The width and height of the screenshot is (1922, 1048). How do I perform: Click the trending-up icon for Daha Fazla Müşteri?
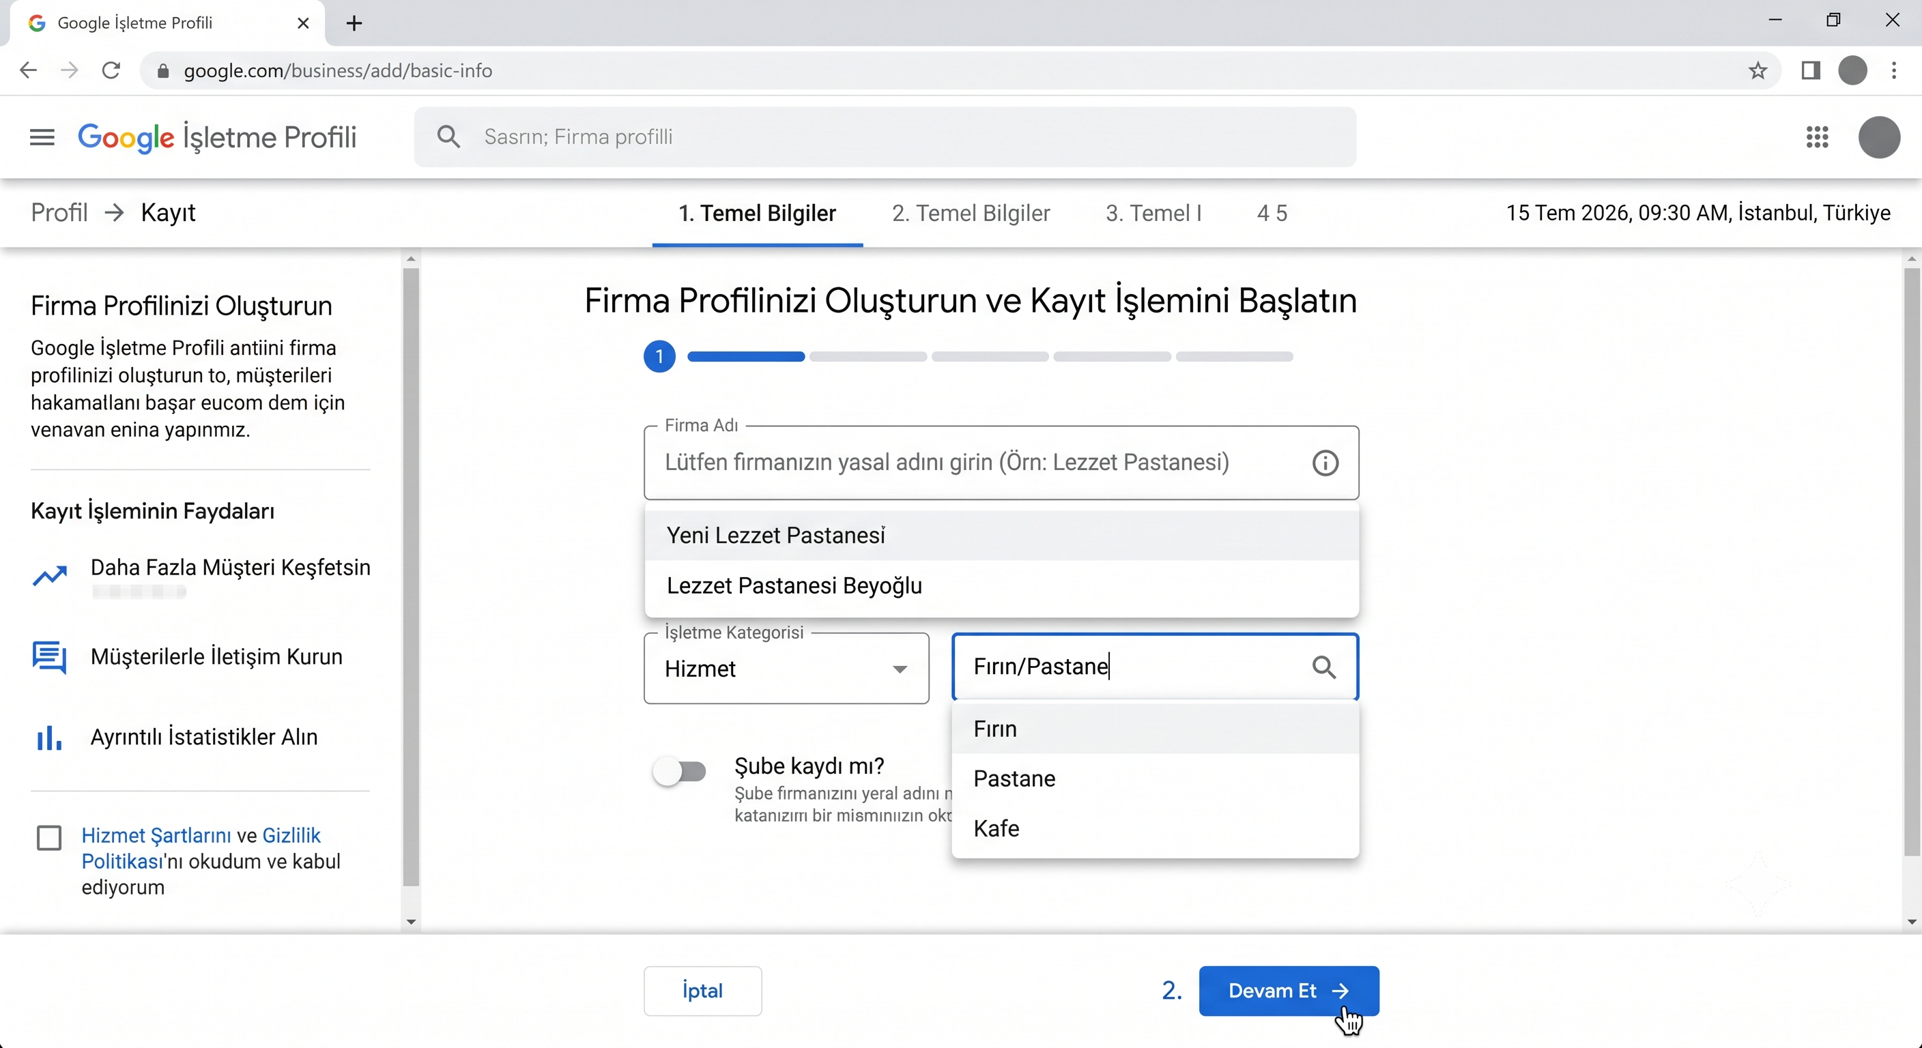pyautogui.click(x=50, y=576)
